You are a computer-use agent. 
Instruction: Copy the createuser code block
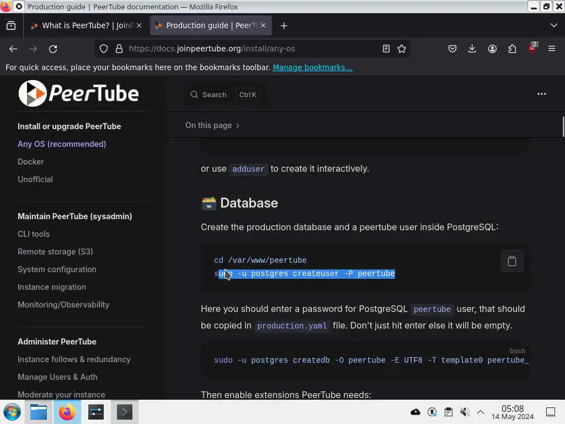pos(512,261)
